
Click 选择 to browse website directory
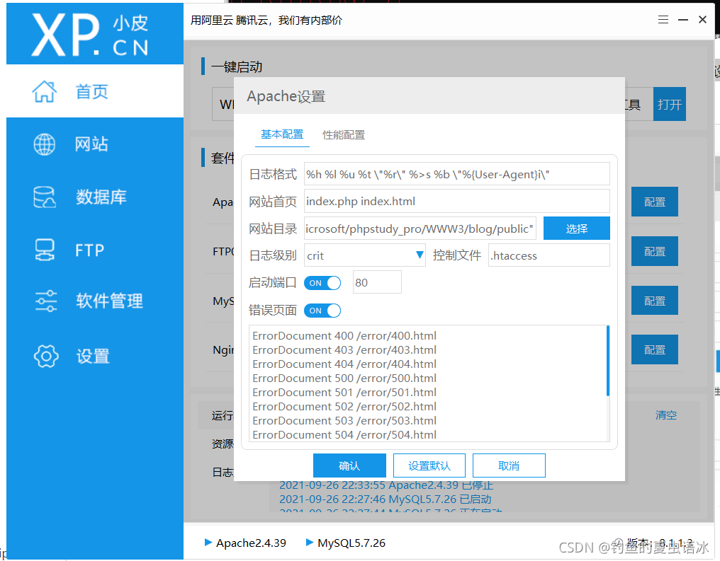[x=577, y=229]
